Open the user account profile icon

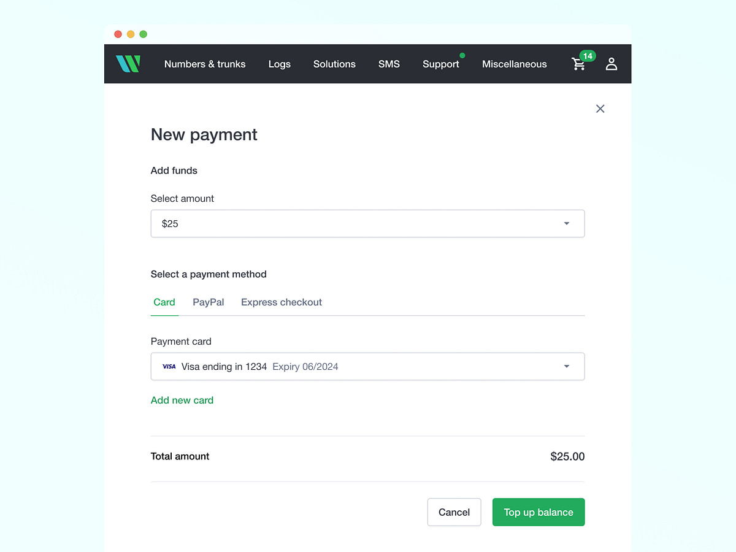(611, 64)
